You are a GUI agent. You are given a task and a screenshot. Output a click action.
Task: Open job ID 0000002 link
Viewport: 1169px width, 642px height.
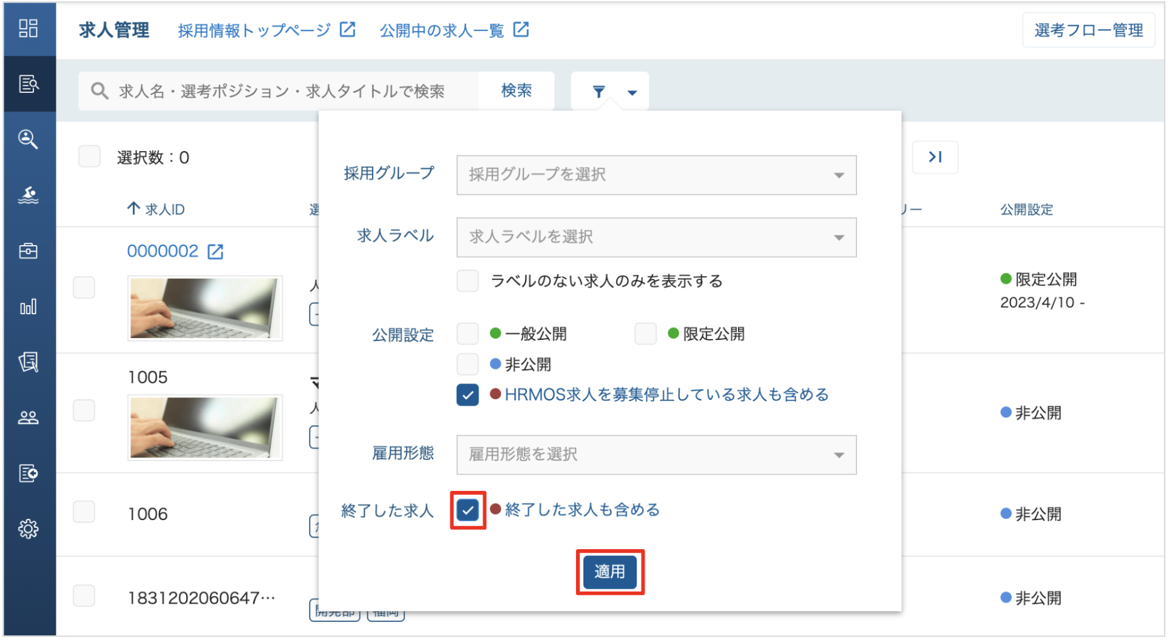tap(163, 251)
